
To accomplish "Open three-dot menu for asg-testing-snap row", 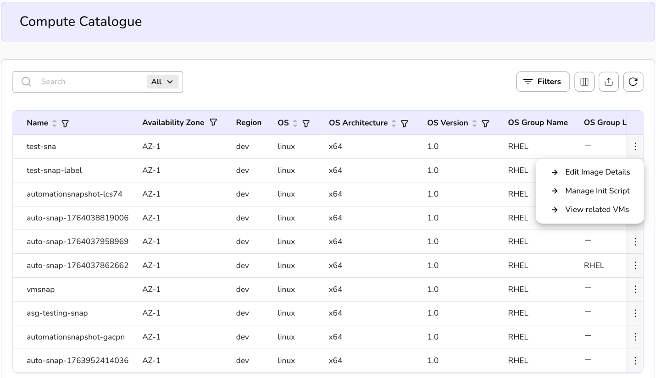I will pyautogui.click(x=635, y=313).
